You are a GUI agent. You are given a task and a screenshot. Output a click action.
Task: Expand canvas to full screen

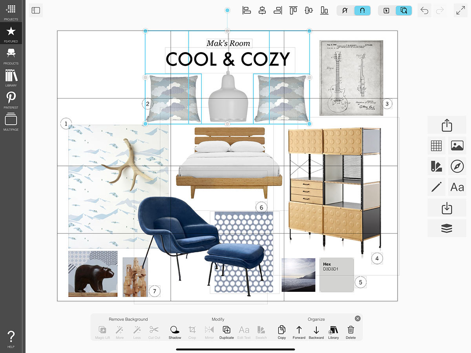460,11
